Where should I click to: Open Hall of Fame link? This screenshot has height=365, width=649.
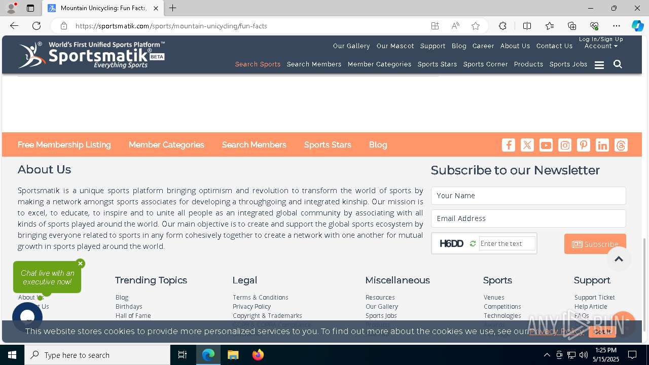point(133,316)
